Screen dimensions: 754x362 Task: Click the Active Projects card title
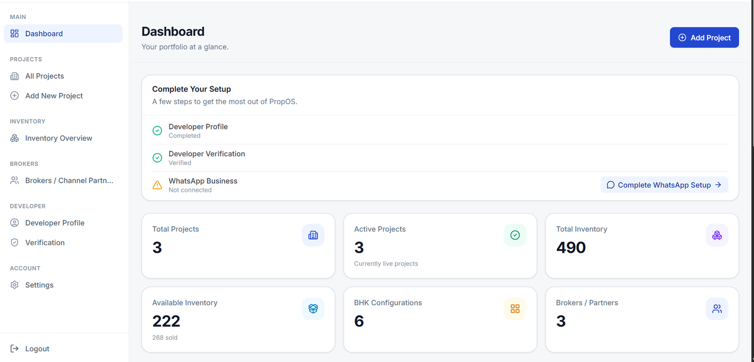point(380,229)
